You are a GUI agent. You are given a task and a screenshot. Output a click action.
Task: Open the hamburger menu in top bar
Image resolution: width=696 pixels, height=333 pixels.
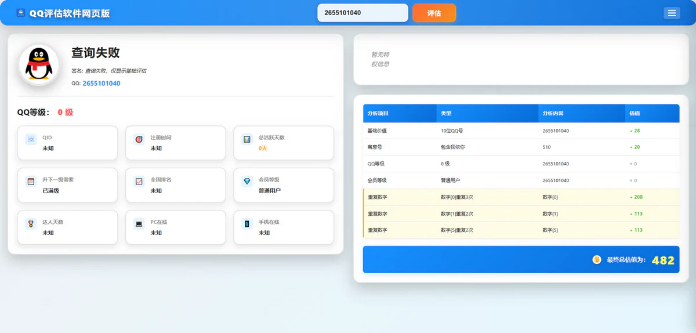(x=672, y=13)
